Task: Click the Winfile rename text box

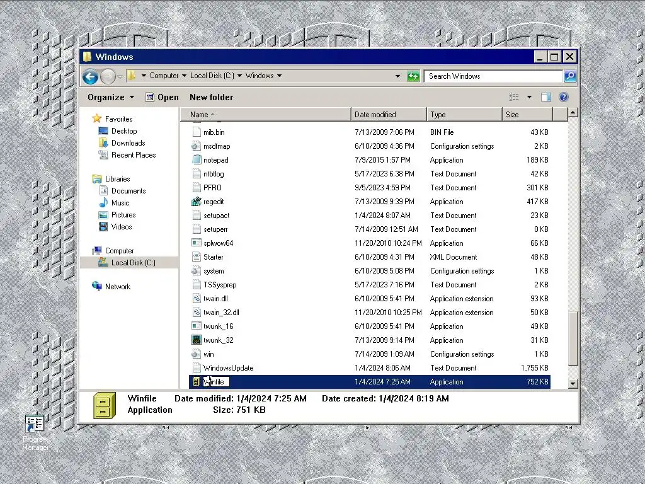Action: pyautogui.click(x=216, y=382)
